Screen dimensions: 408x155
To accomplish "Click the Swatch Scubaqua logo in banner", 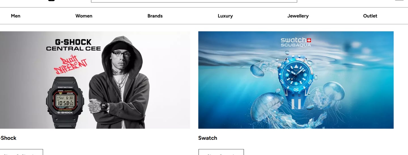I will [296, 42].
